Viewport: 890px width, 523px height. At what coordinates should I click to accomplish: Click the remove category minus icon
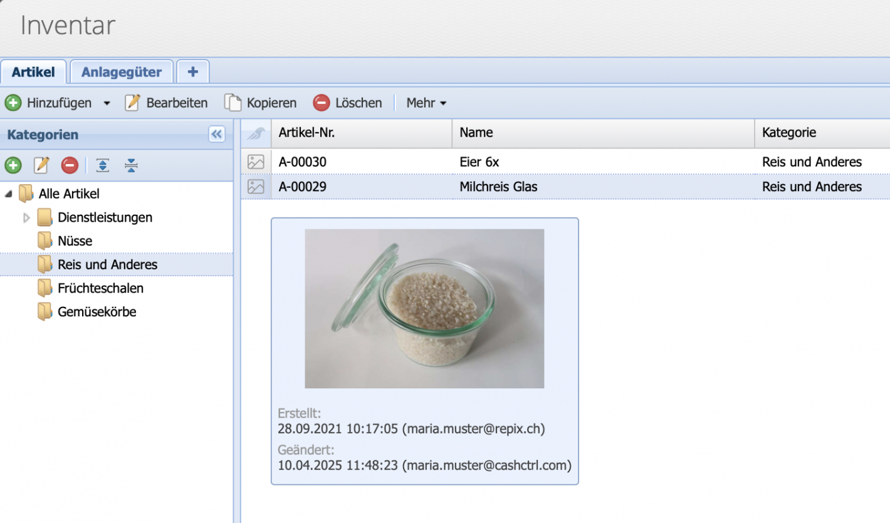coord(69,165)
